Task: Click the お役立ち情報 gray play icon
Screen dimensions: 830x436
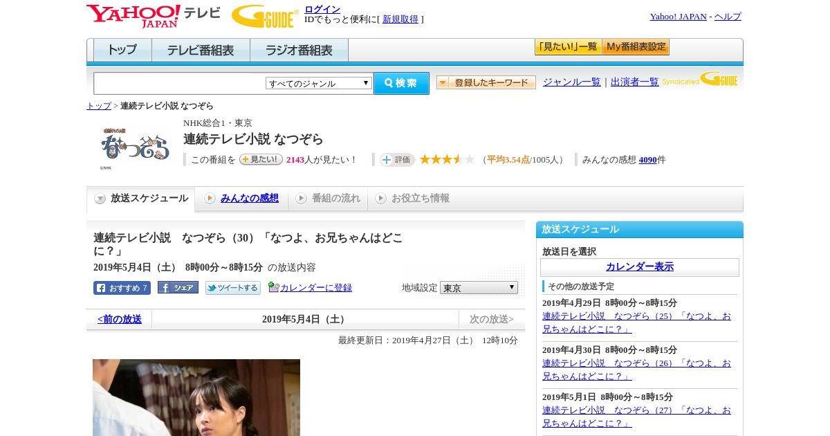Action: coord(381,199)
